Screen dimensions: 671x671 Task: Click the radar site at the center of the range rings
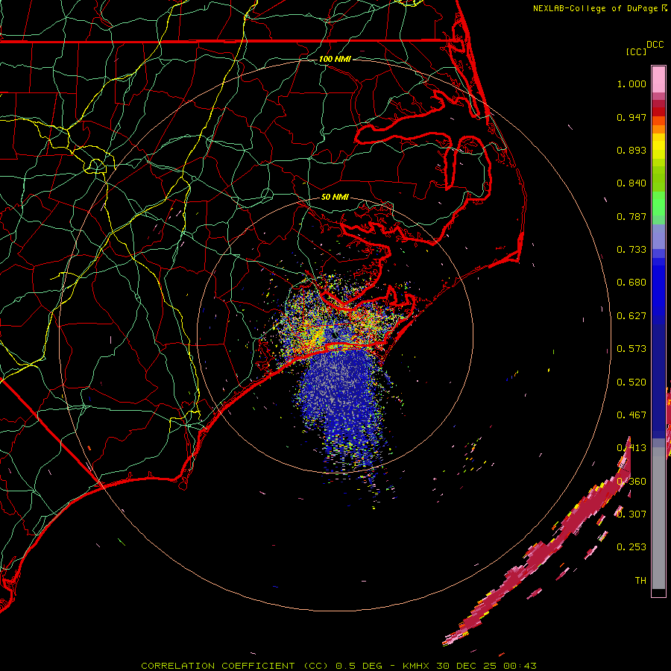point(335,335)
